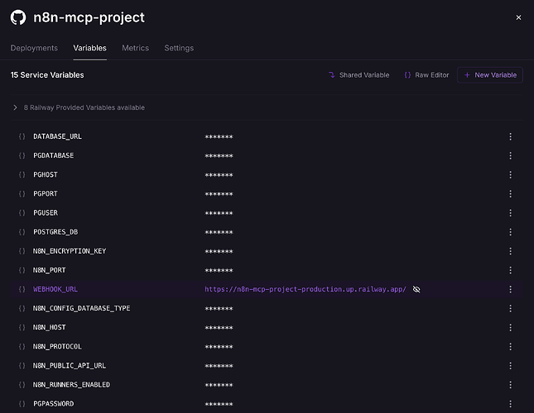Hide the WEBHOOK_URL value

coord(416,289)
